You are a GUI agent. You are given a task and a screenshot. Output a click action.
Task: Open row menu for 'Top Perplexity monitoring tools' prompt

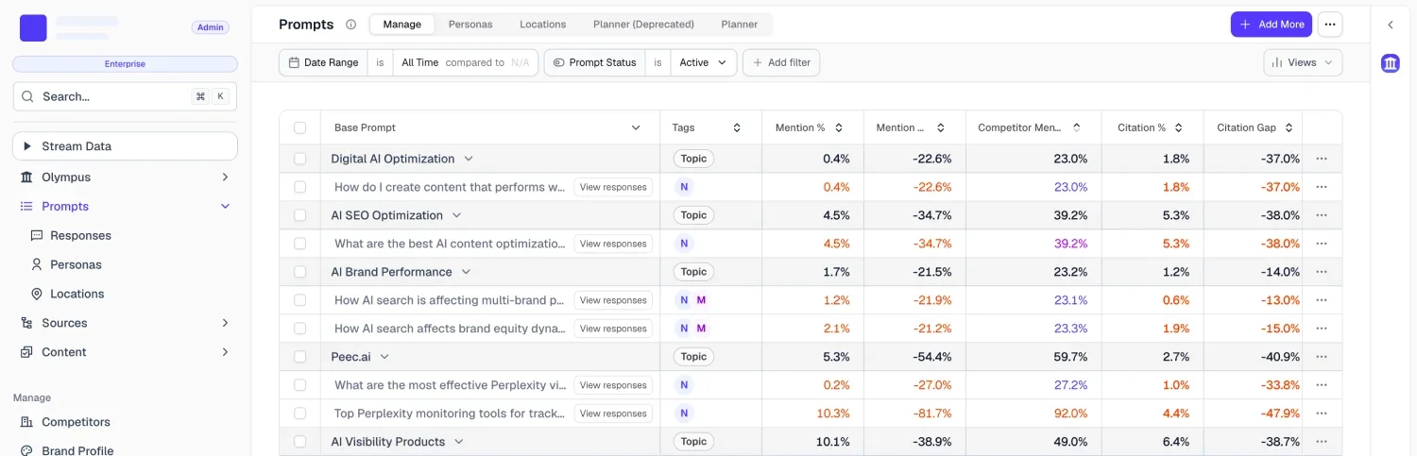tap(1322, 414)
